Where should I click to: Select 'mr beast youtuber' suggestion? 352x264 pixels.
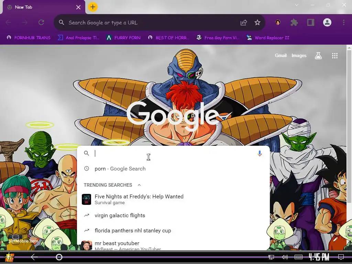[173, 245]
